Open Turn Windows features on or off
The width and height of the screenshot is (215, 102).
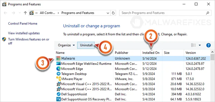click(x=28, y=41)
